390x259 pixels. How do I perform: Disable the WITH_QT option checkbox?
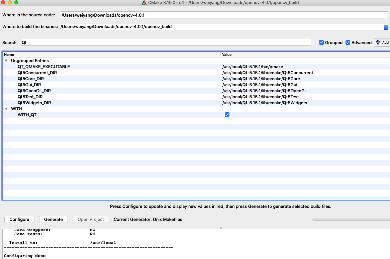pyautogui.click(x=227, y=115)
